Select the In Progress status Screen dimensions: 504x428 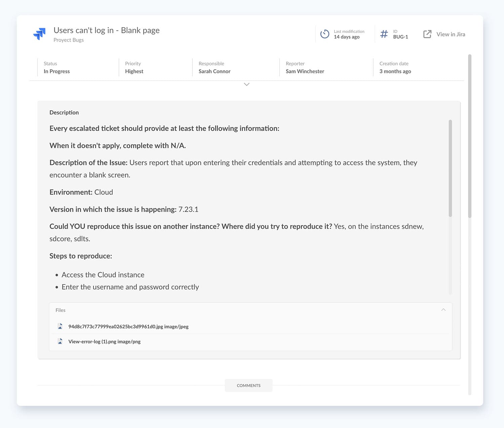click(56, 71)
